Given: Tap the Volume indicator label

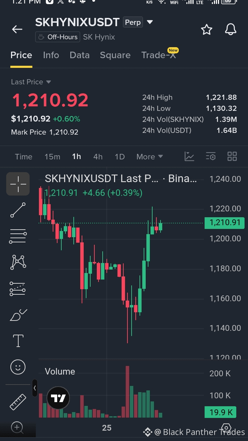Looking at the screenshot, I should tap(60, 371).
